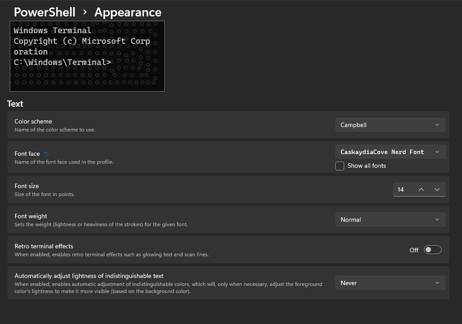
Task: Click the Color scheme dropdown chevron
Action: pyautogui.click(x=437, y=125)
